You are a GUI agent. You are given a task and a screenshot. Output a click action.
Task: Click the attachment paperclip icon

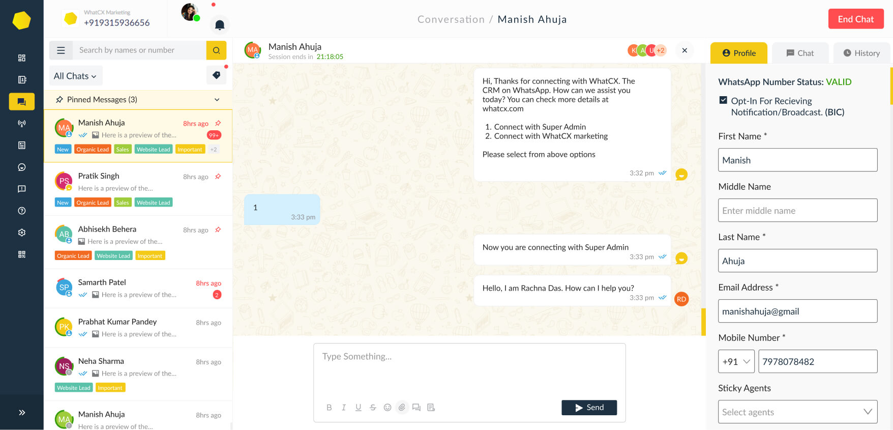click(x=402, y=407)
